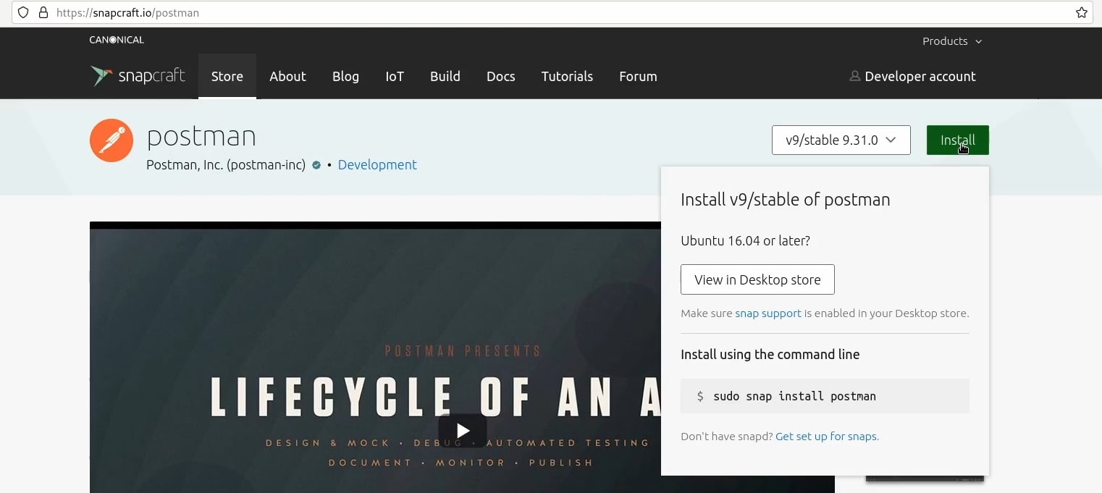Open the Blog section

(x=345, y=76)
